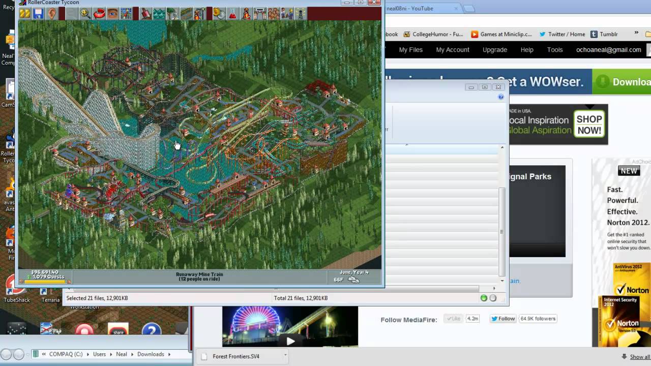
Task: Expand arrow after Neal in breadcrumb
Action: tap(132, 354)
